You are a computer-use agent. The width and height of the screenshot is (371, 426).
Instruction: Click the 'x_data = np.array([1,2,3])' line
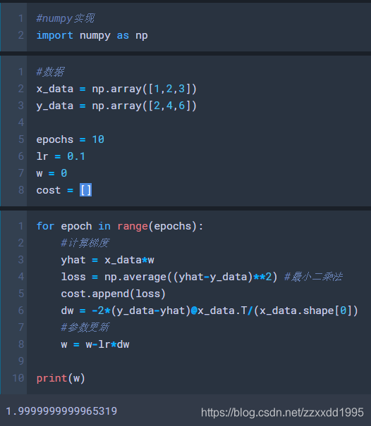(116, 89)
